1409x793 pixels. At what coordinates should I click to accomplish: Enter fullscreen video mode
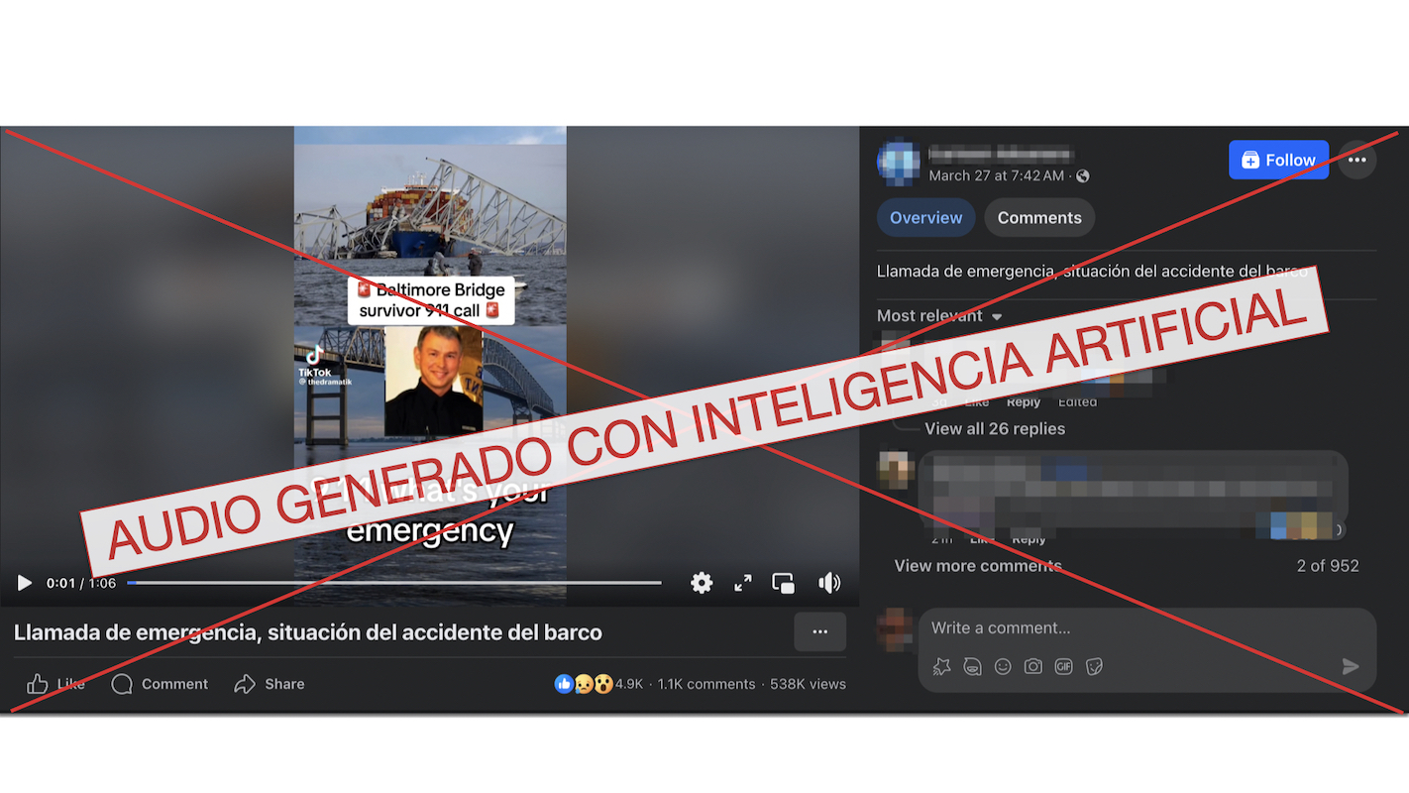coord(742,583)
